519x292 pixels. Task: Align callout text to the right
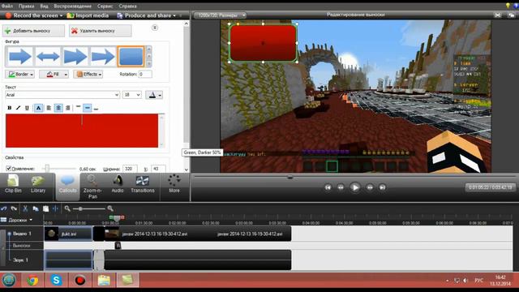pyautogui.click(x=68, y=108)
